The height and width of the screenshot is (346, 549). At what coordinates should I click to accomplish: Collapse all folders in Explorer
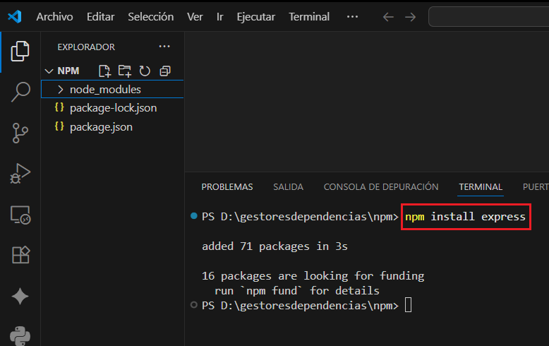pyautogui.click(x=165, y=71)
